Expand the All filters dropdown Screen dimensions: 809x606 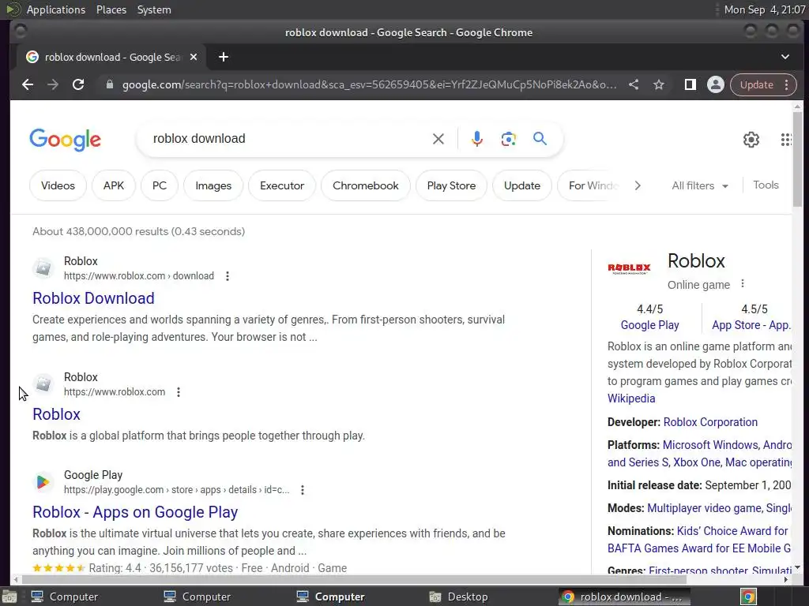click(700, 185)
